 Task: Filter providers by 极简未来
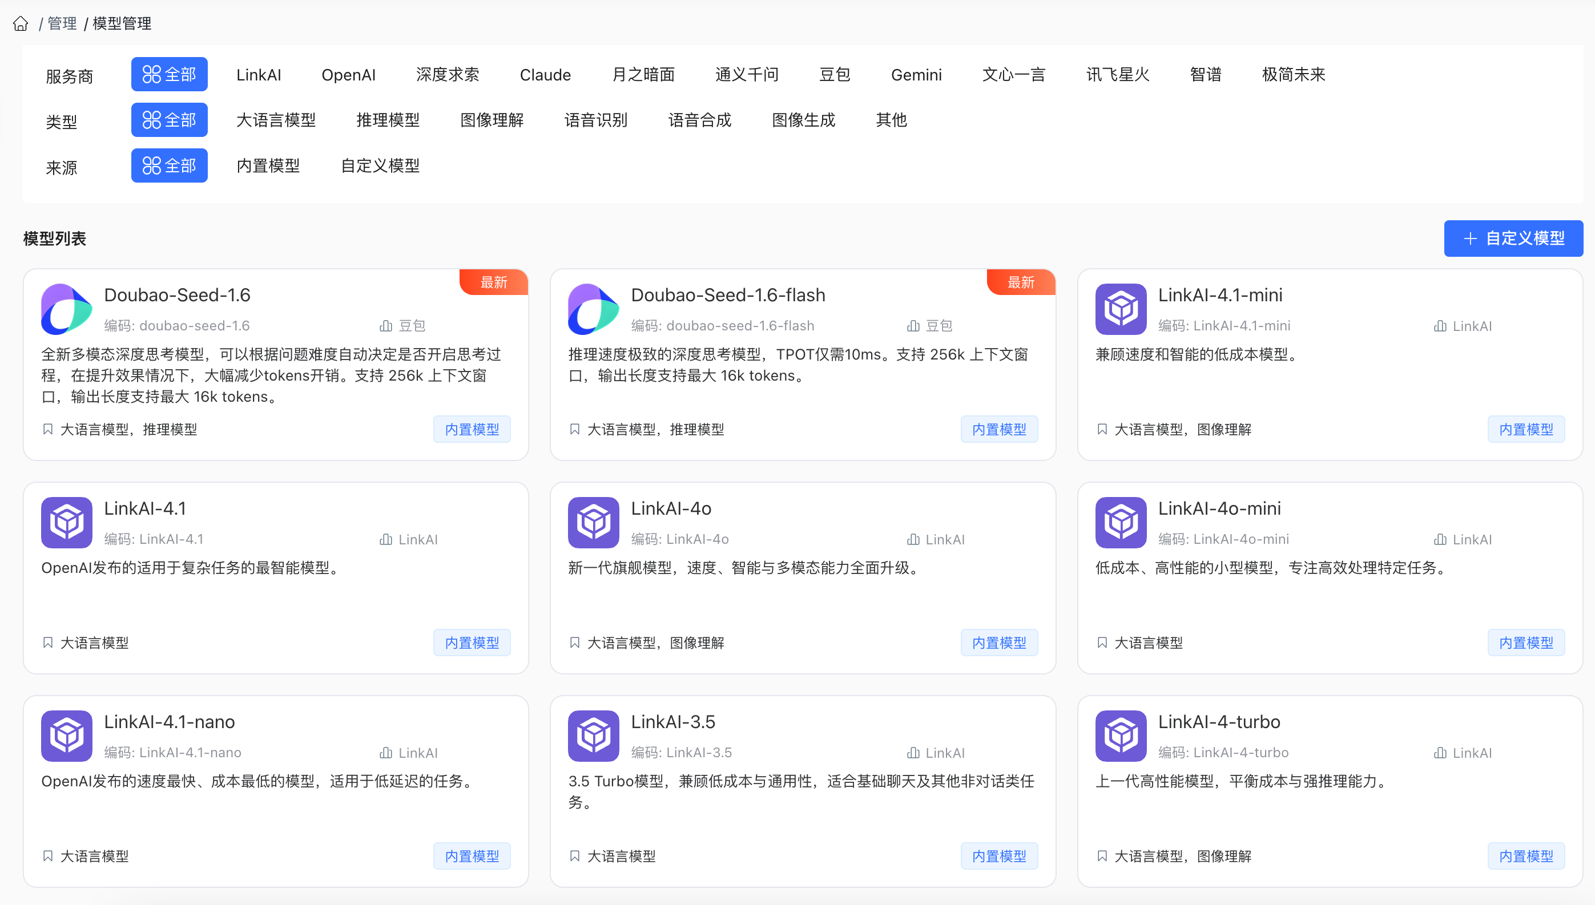[1294, 75]
